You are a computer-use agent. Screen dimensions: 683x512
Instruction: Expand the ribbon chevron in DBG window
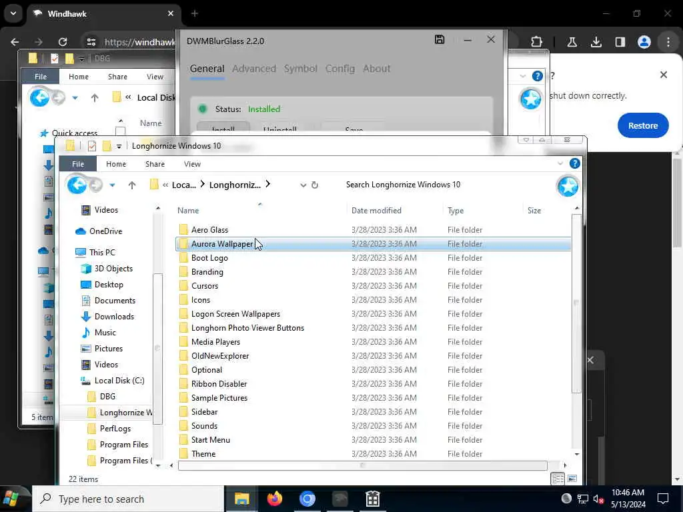[523, 76]
